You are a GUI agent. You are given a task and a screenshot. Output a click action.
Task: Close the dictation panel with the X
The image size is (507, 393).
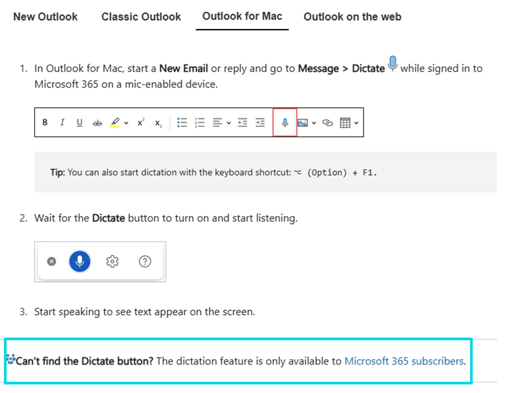51,261
